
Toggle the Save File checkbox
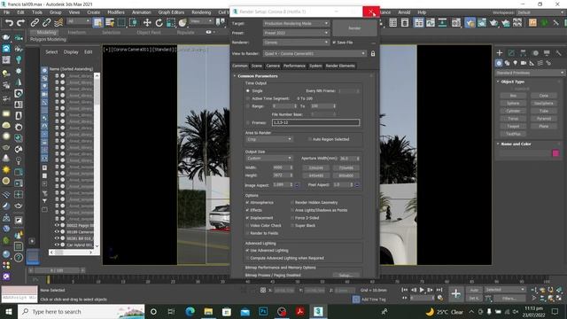pyautogui.click(x=334, y=43)
